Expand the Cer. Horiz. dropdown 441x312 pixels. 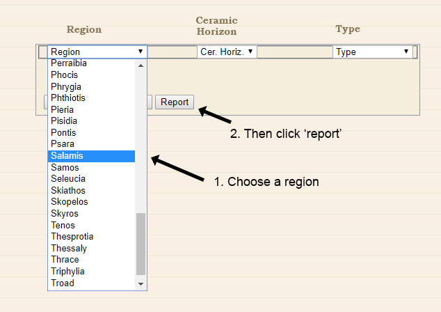227,52
